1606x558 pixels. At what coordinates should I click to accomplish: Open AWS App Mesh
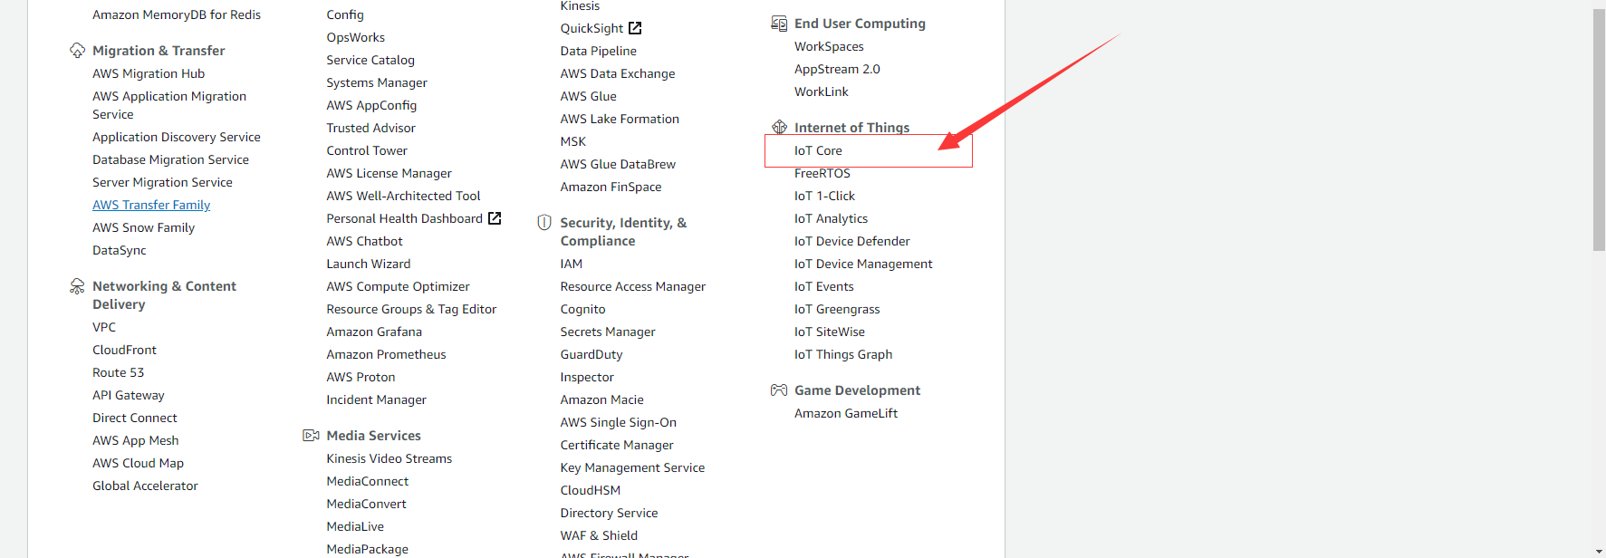pyautogui.click(x=136, y=440)
